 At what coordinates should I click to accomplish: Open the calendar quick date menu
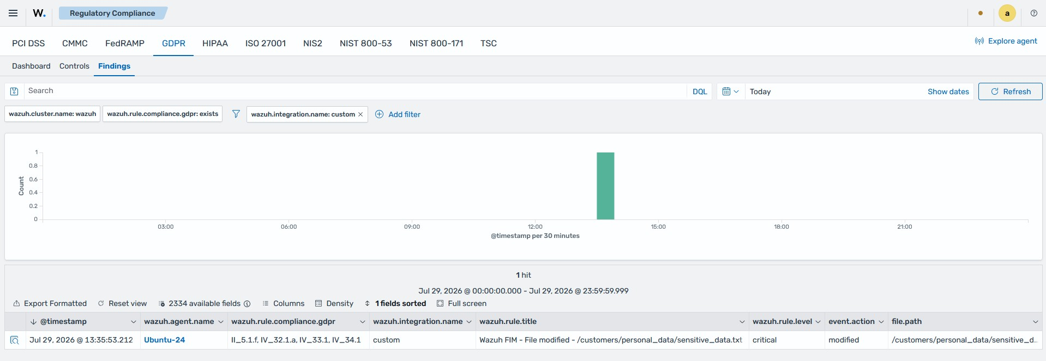pos(730,91)
